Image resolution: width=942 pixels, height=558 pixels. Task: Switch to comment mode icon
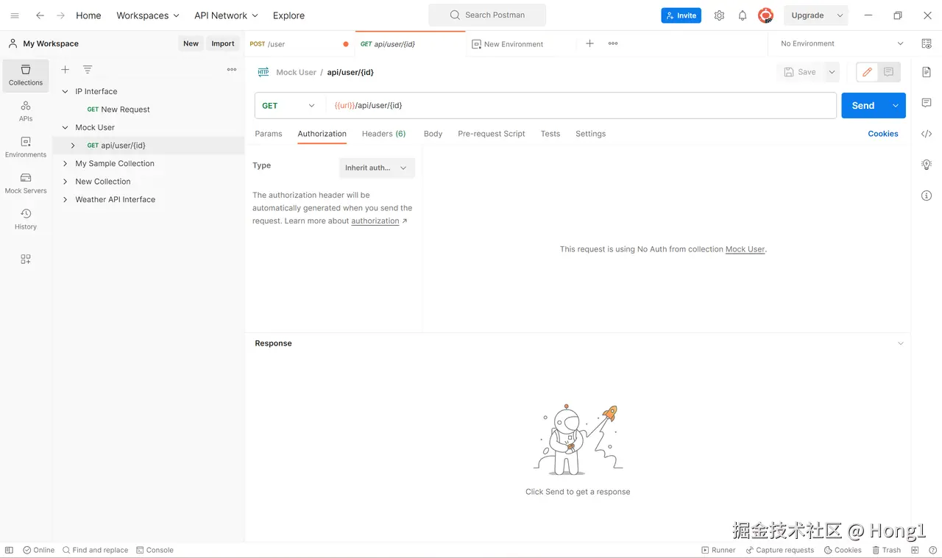tap(889, 72)
